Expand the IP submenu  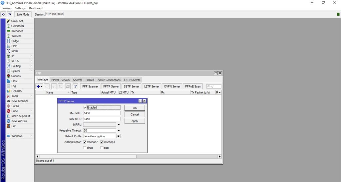coord(31,56)
